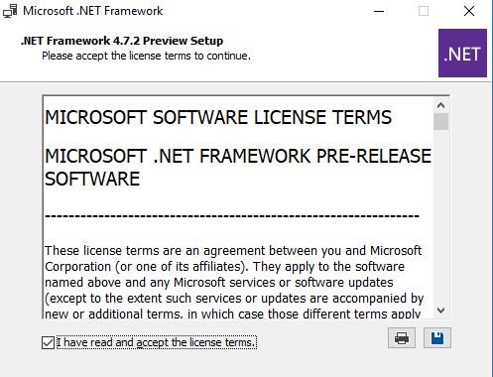Click the license scrollbar up arrow
Image resolution: width=493 pixels, height=377 pixels.
coord(440,105)
